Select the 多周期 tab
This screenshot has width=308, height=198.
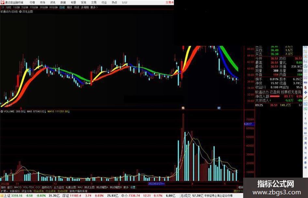pos(85,7)
